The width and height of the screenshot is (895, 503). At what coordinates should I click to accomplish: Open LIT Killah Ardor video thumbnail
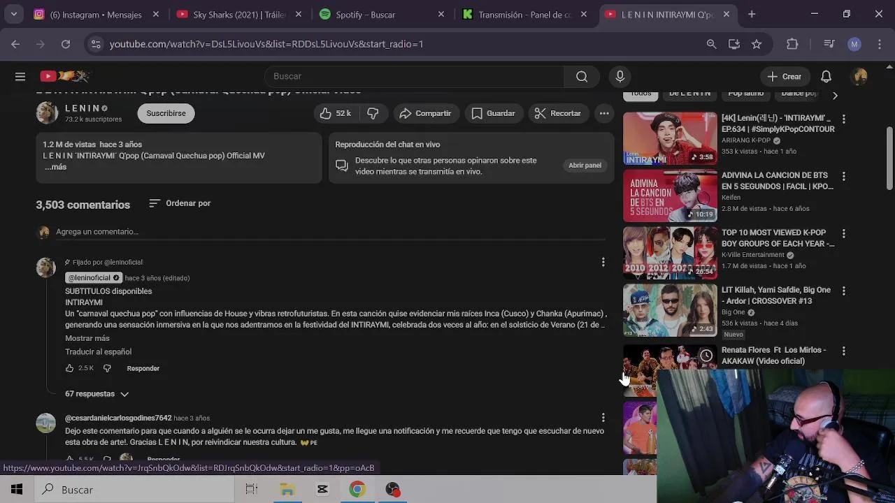click(x=670, y=310)
